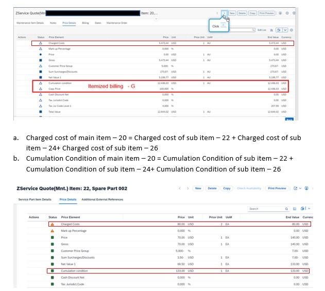Select Total Value row text in upper table

[x=55, y=112]
